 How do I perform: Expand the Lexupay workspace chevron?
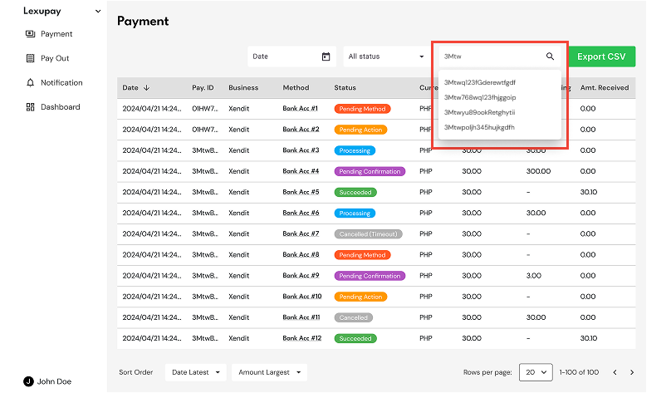pos(98,11)
